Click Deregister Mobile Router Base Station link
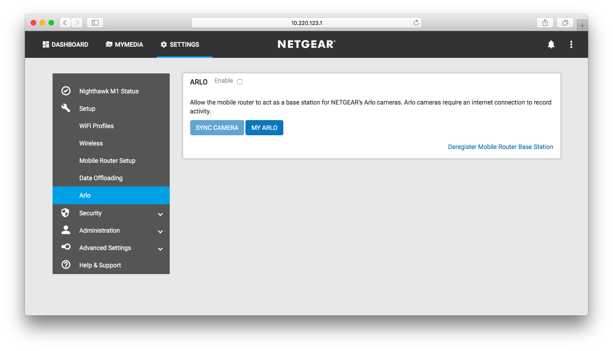Image resolution: width=613 pixels, height=351 pixels. (500, 147)
